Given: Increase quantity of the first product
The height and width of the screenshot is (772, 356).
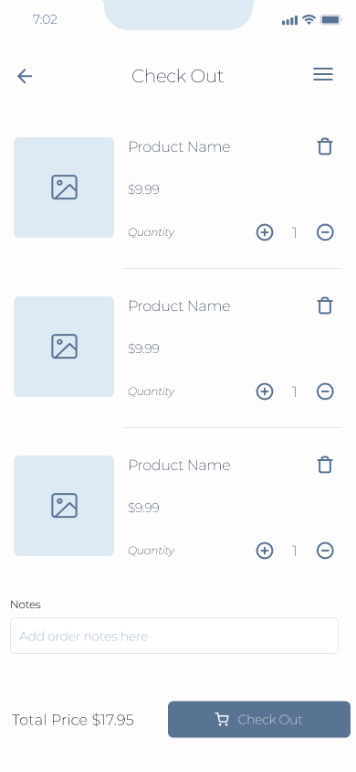Looking at the screenshot, I should pos(265,232).
